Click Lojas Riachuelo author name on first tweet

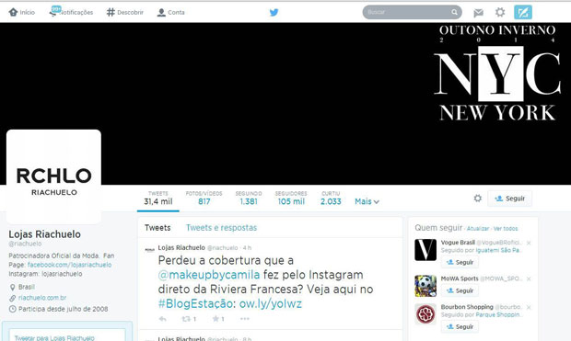(x=181, y=247)
